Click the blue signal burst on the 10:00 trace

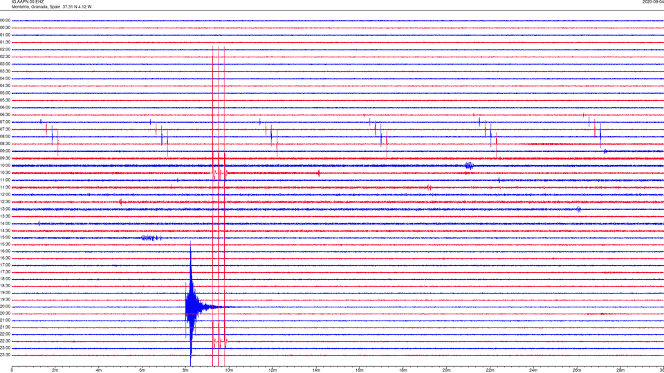point(469,165)
